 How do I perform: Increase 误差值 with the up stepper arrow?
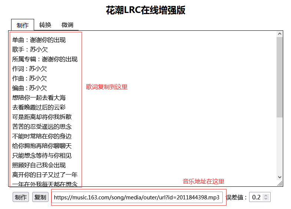coord(266,195)
